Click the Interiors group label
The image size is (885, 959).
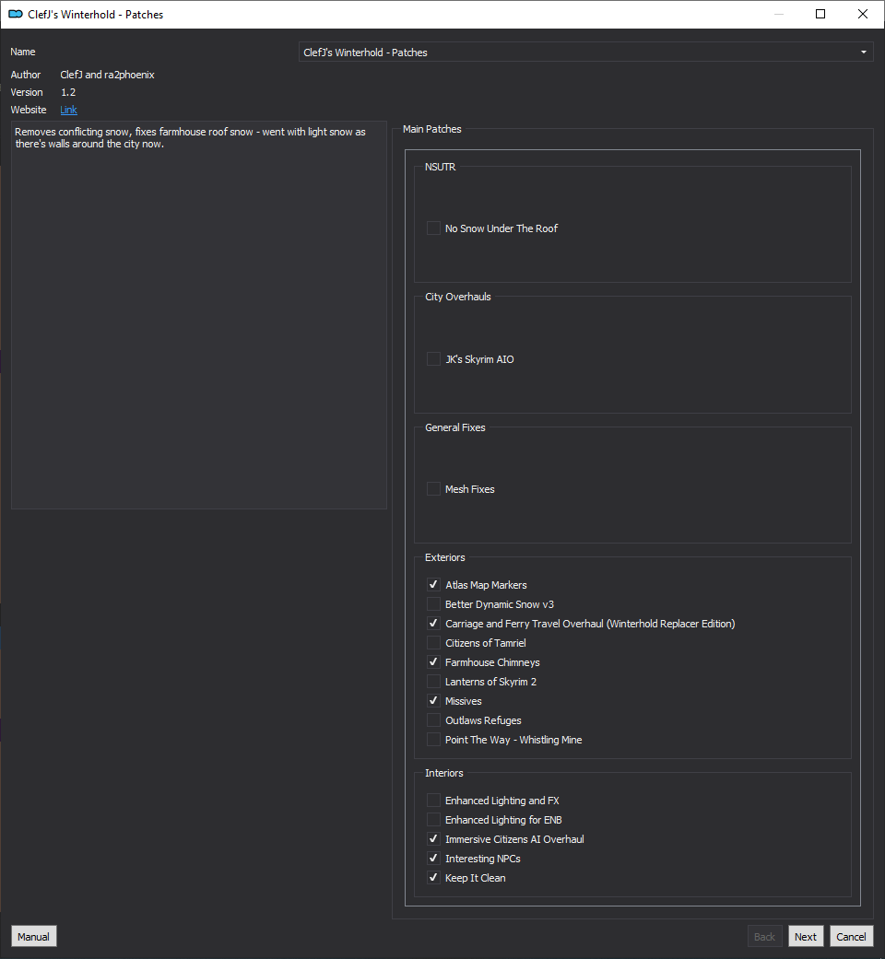tap(443, 773)
